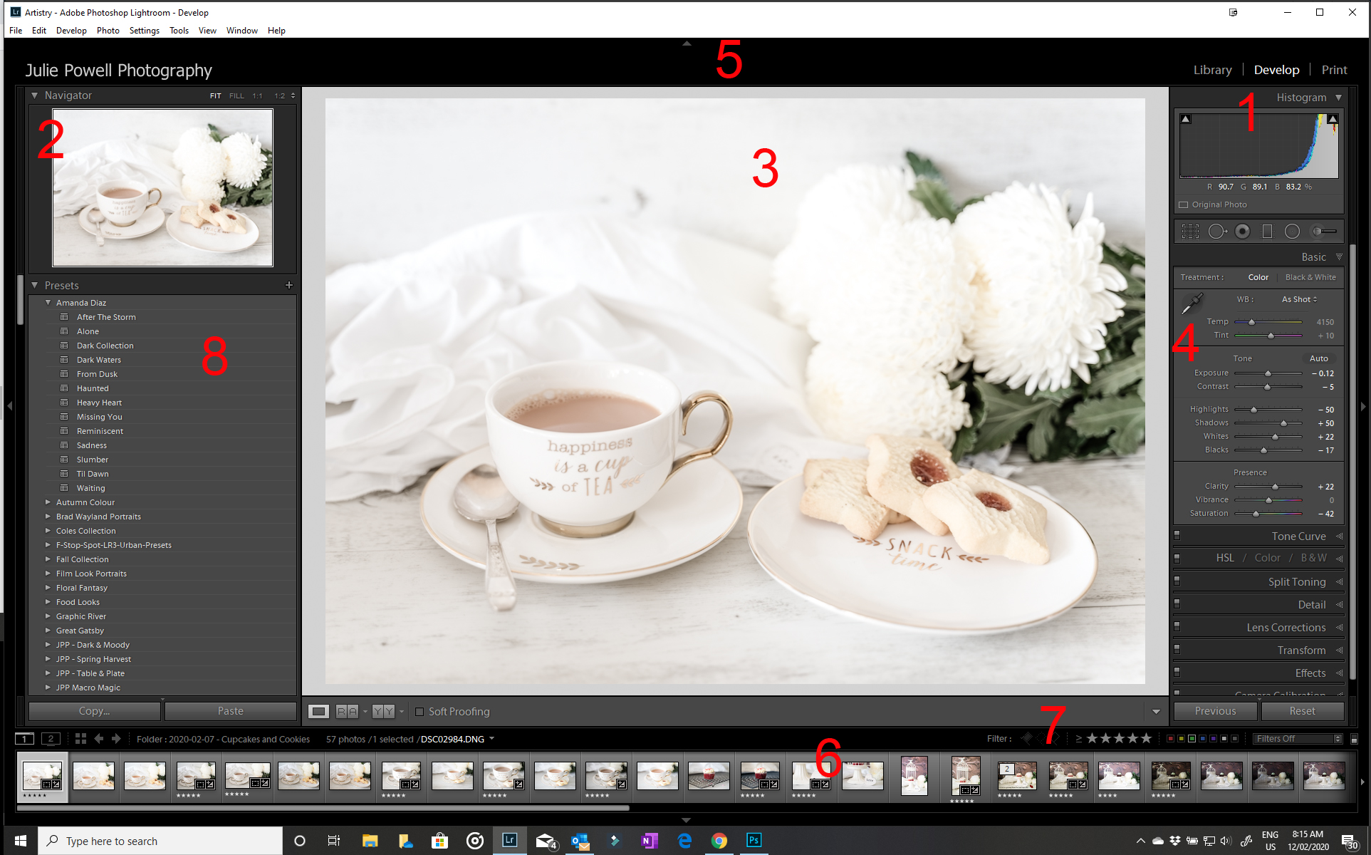Apply the Dark Waters preset

99,360
